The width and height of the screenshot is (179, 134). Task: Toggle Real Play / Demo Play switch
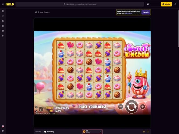(x=45, y=132)
